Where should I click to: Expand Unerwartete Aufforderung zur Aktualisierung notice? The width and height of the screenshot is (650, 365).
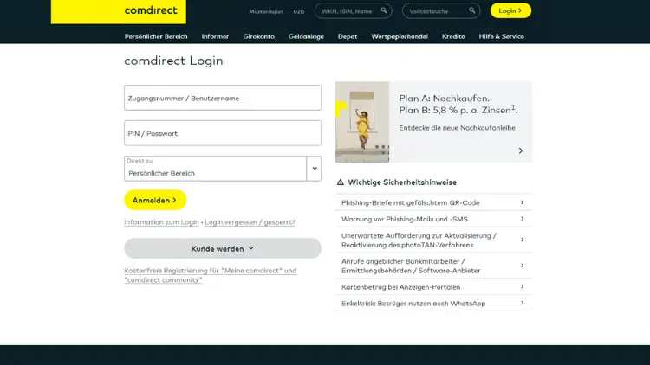point(433,240)
